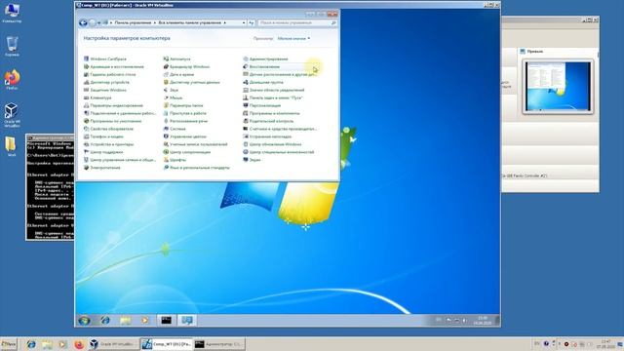Open Диспетчер учетных данных item

pyautogui.click(x=192, y=82)
